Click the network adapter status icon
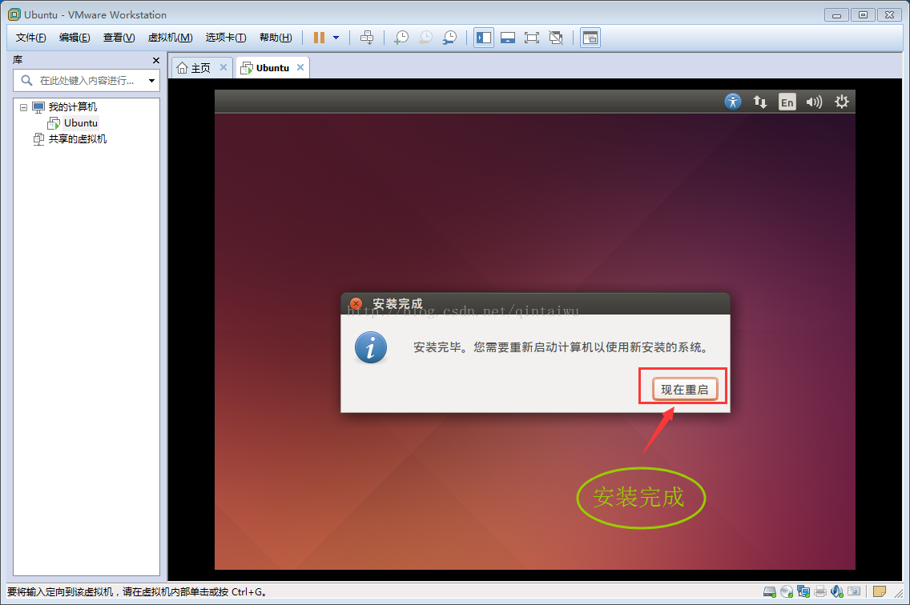The height and width of the screenshot is (605, 910). coord(803,591)
